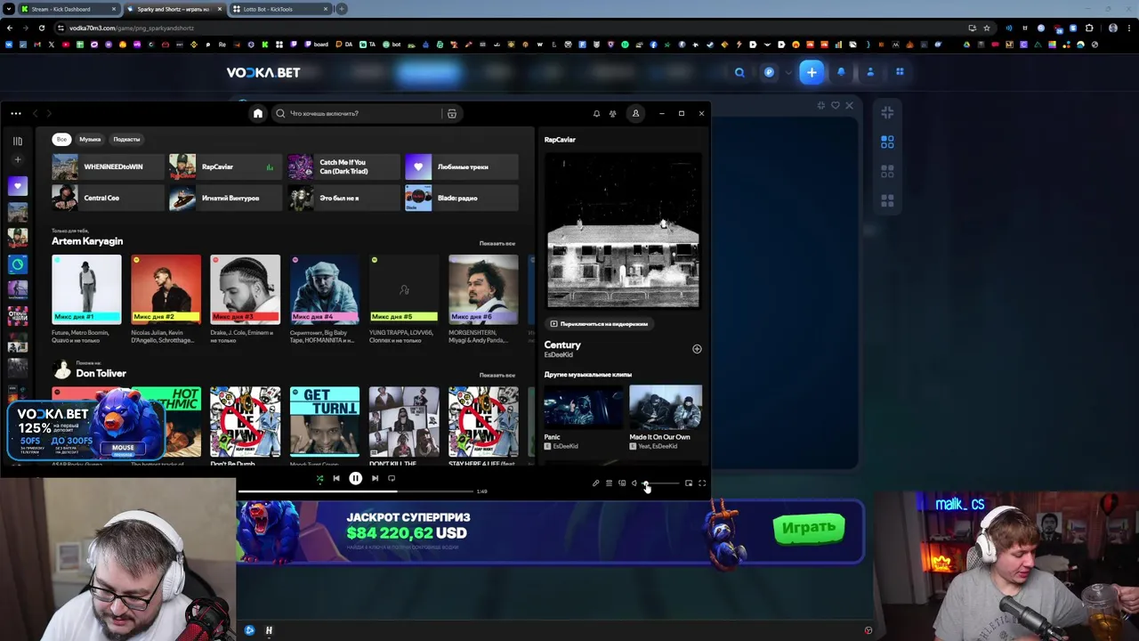This screenshot has width=1139, height=641.
Task: Open Spotify mini player icon
Action: [689, 483]
